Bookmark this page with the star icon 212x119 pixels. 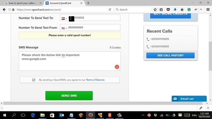155,10
